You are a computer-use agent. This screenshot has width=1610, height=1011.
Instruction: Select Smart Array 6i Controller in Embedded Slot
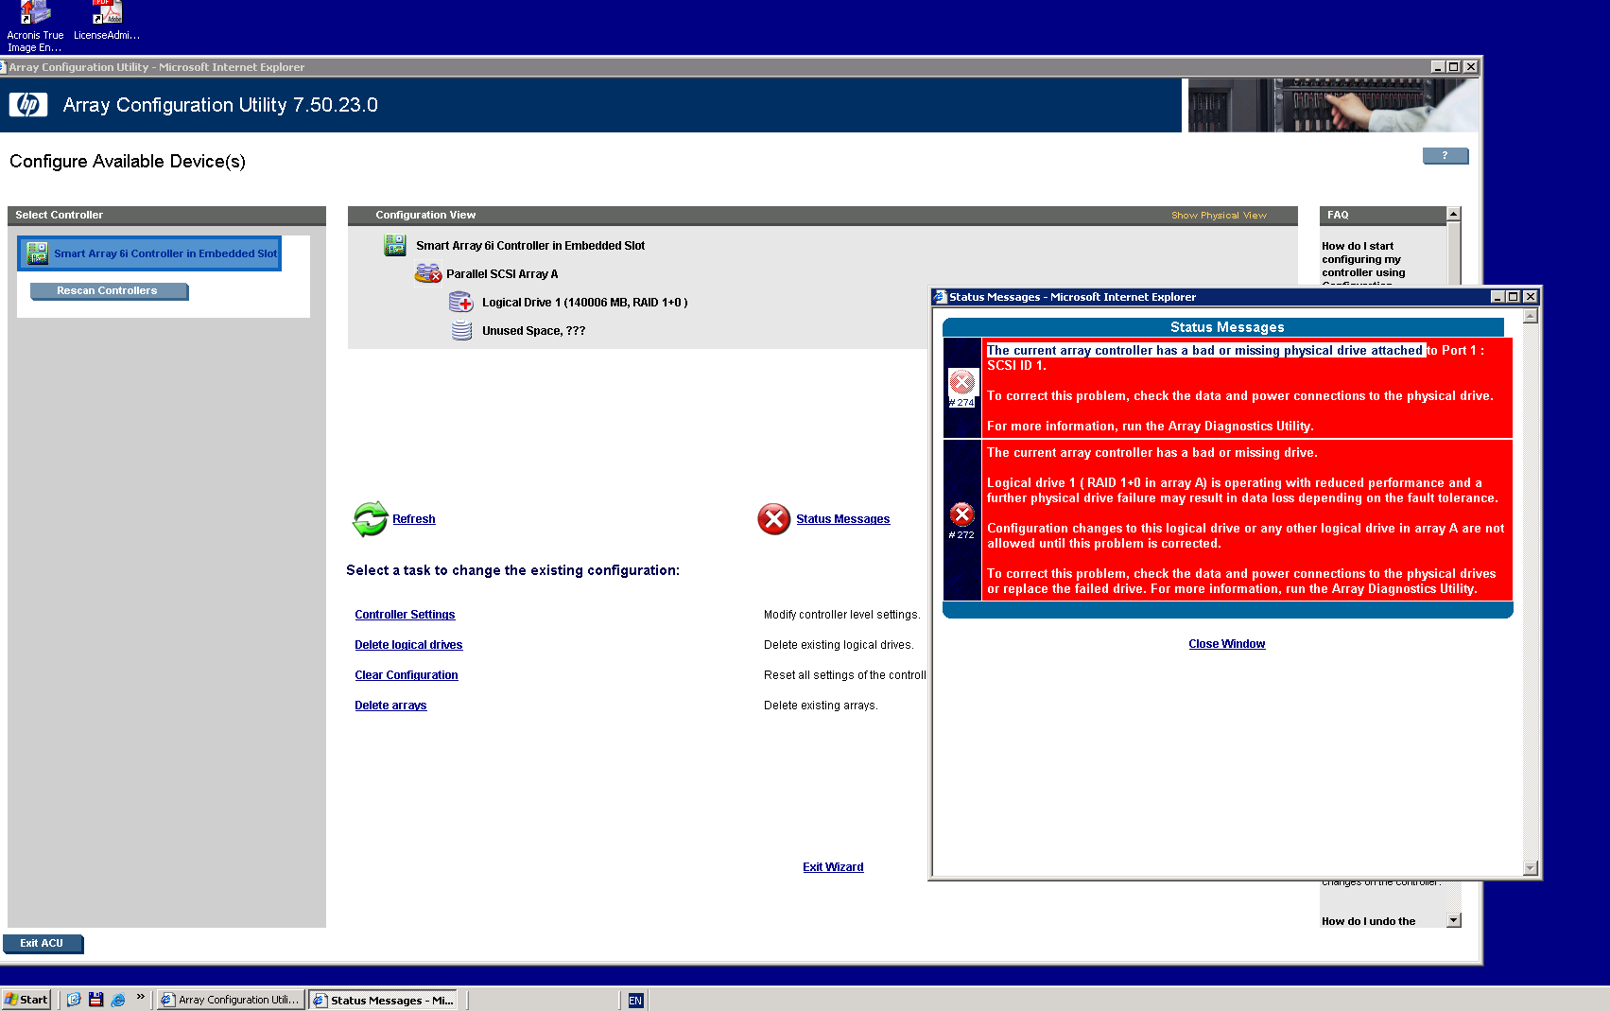click(149, 253)
